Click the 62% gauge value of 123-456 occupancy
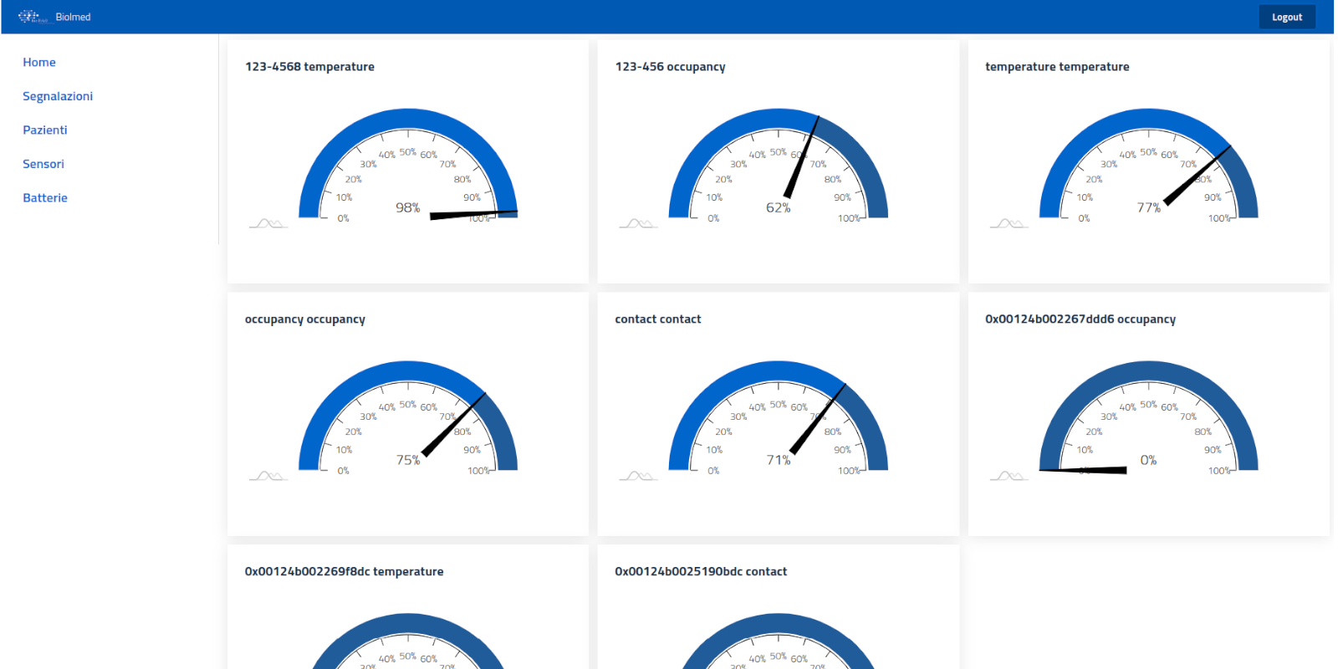 (x=778, y=207)
